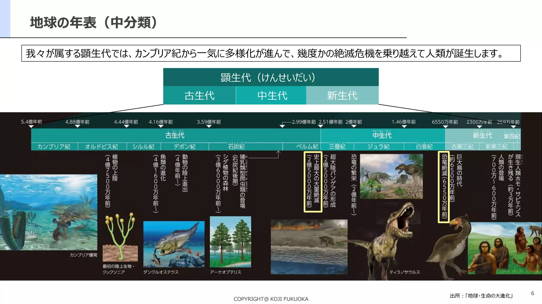The width and height of the screenshot is (542, 304).
Task: Select the 白亜紀 period cell
Action: point(424,146)
